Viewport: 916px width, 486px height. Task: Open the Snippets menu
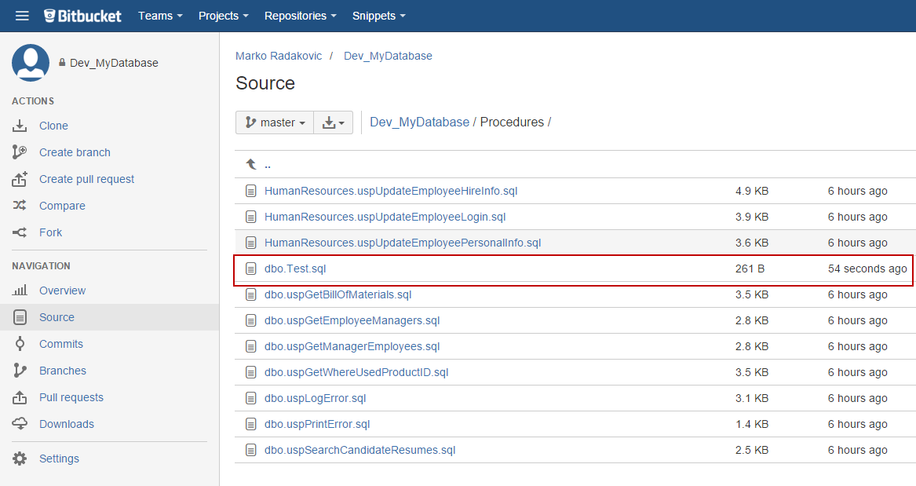pos(379,16)
